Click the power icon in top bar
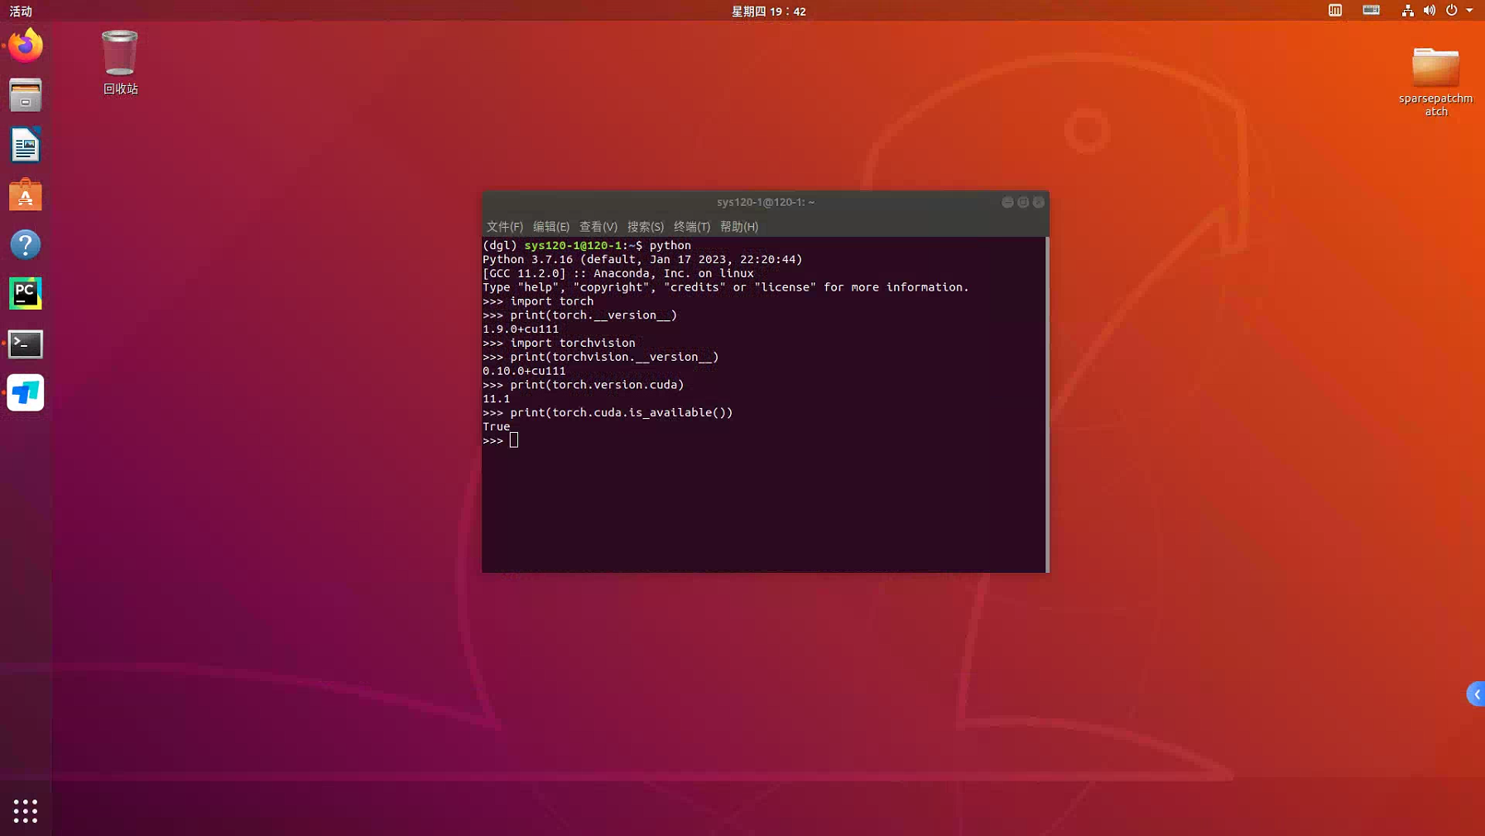The height and width of the screenshot is (836, 1485). click(1451, 11)
